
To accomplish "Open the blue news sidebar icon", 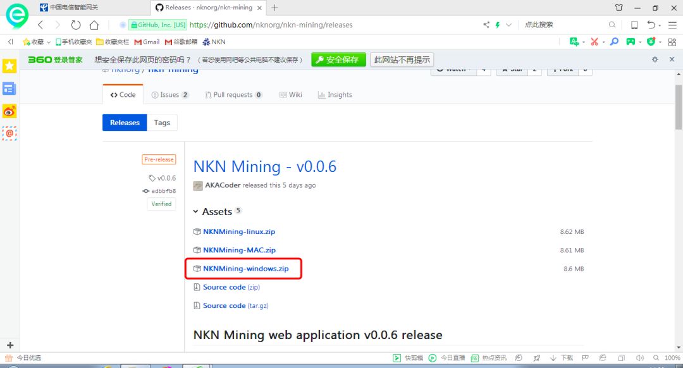I will pyautogui.click(x=9, y=89).
